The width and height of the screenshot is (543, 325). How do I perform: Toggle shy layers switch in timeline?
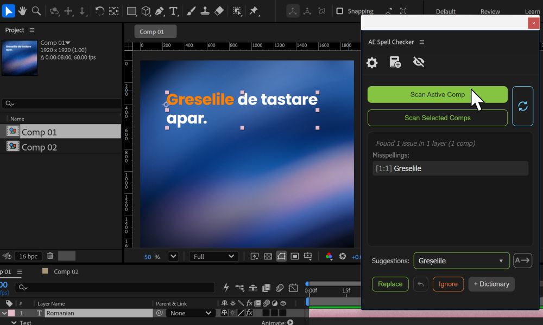click(x=253, y=287)
